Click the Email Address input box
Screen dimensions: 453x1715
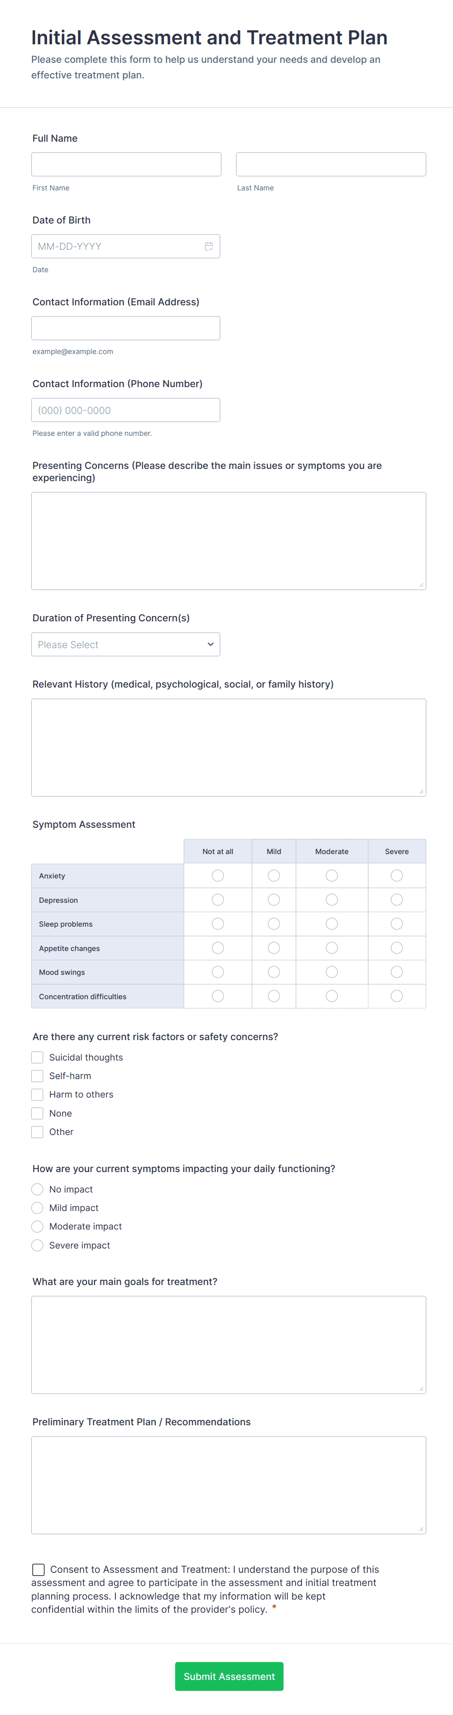pos(125,328)
